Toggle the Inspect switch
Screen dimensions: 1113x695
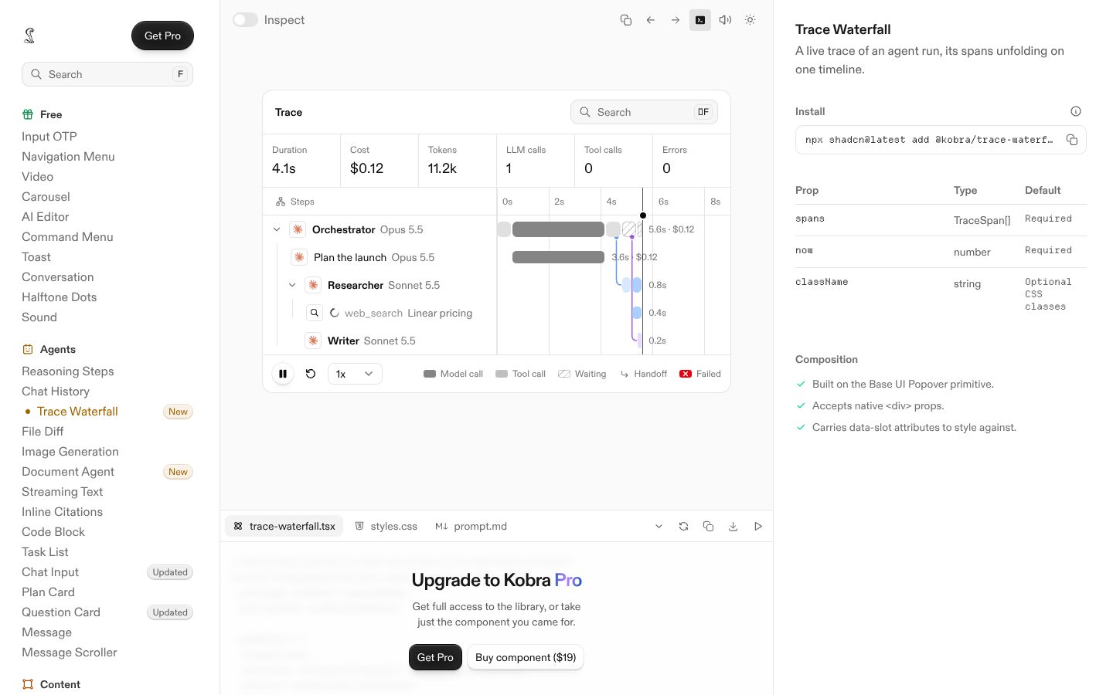point(245,20)
